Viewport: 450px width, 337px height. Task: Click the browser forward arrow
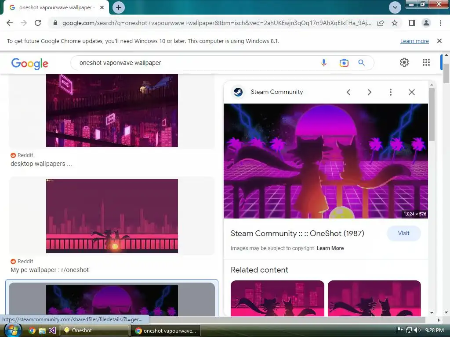coord(24,23)
